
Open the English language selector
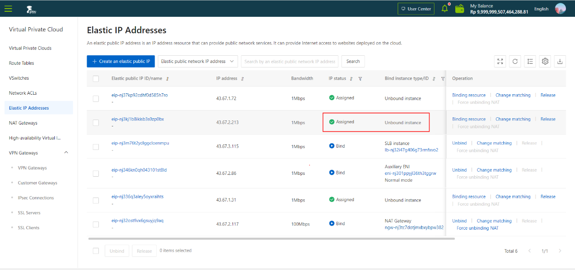click(541, 9)
